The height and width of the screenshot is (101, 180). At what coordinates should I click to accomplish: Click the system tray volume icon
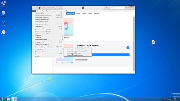(x=170, y=99)
